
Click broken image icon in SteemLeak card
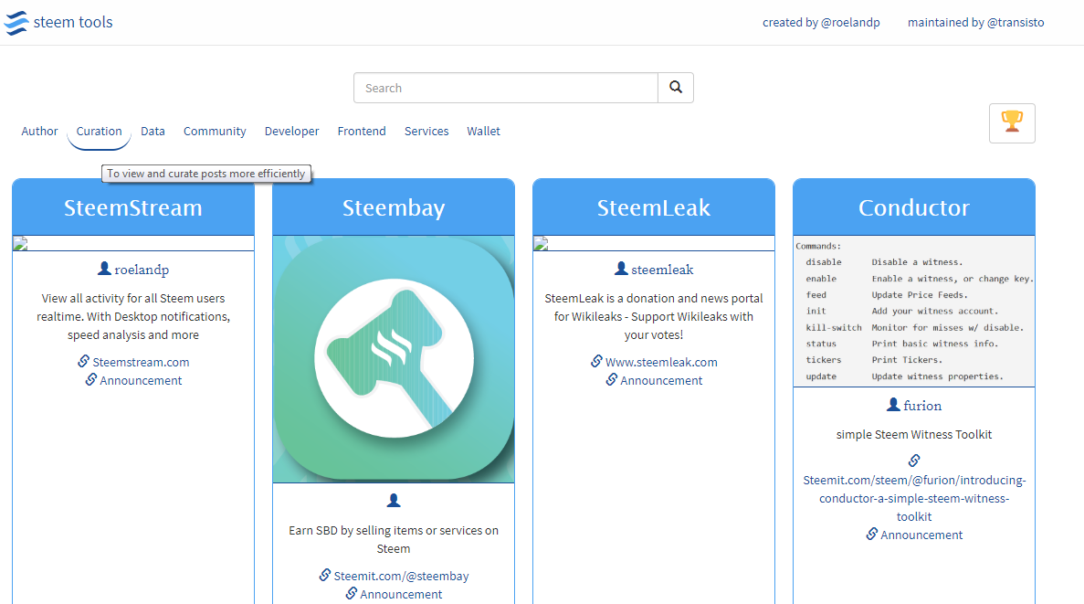[541, 243]
